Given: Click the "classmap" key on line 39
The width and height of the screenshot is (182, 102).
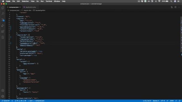Looking at the screenshot, I should tap(24, 78).
